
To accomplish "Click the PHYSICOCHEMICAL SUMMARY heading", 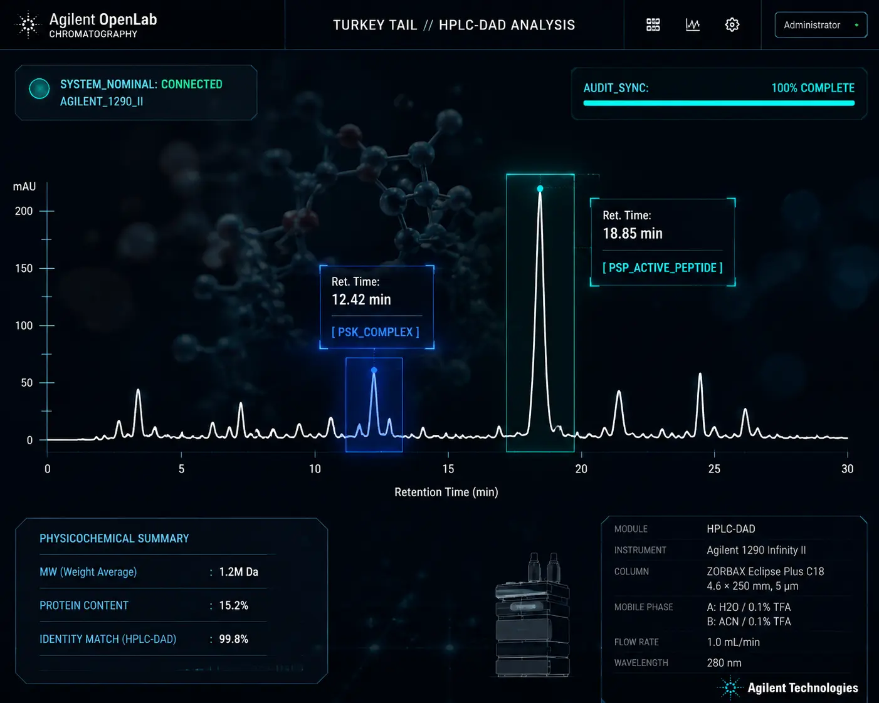I will (x=114, y=538).
